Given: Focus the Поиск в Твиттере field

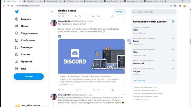Looking at the screenshot, I should coord(154,12).
